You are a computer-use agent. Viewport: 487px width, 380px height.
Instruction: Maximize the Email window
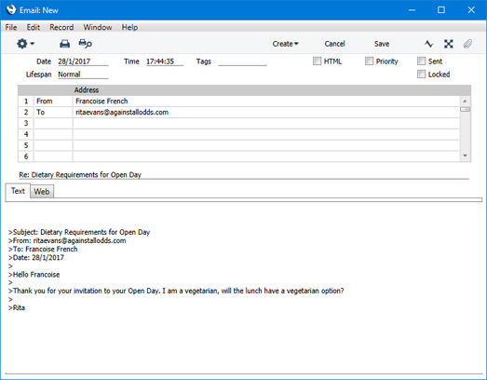[441, 10]
